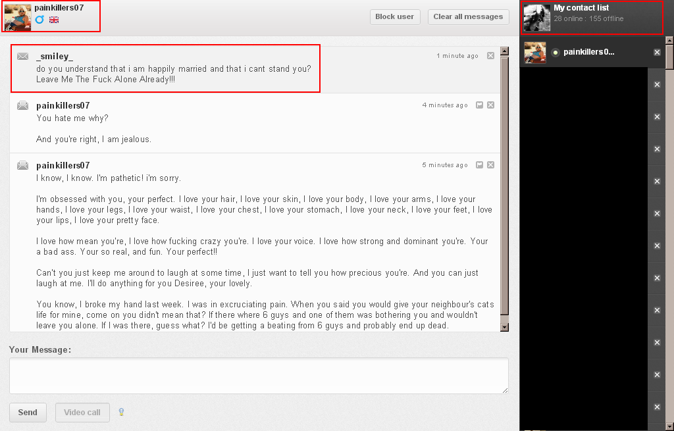
Task: Click envelope icon of _smiley_ message
Action: coord(23,57)
